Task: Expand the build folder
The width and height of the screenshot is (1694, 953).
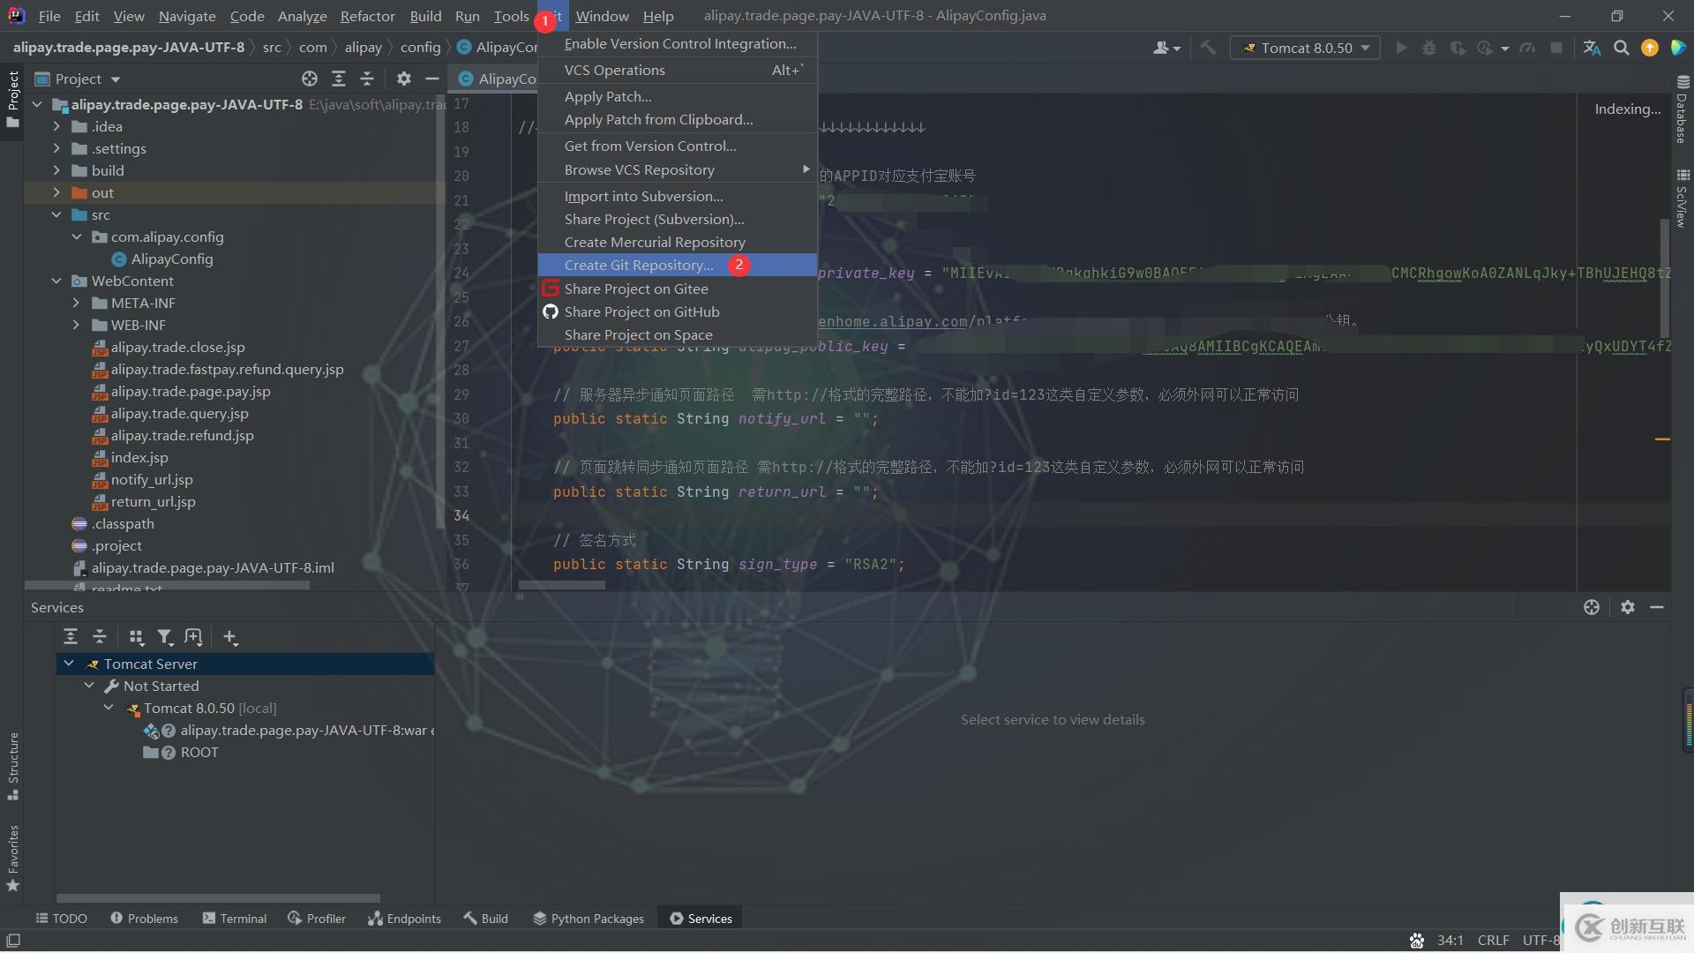Action: point(56,170)
